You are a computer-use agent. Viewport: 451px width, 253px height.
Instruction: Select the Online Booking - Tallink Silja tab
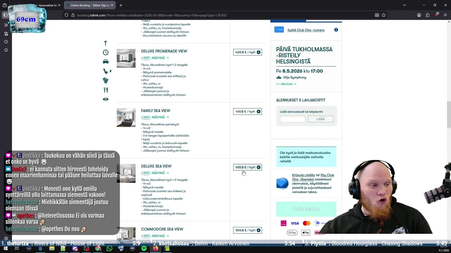coord(90,5)
